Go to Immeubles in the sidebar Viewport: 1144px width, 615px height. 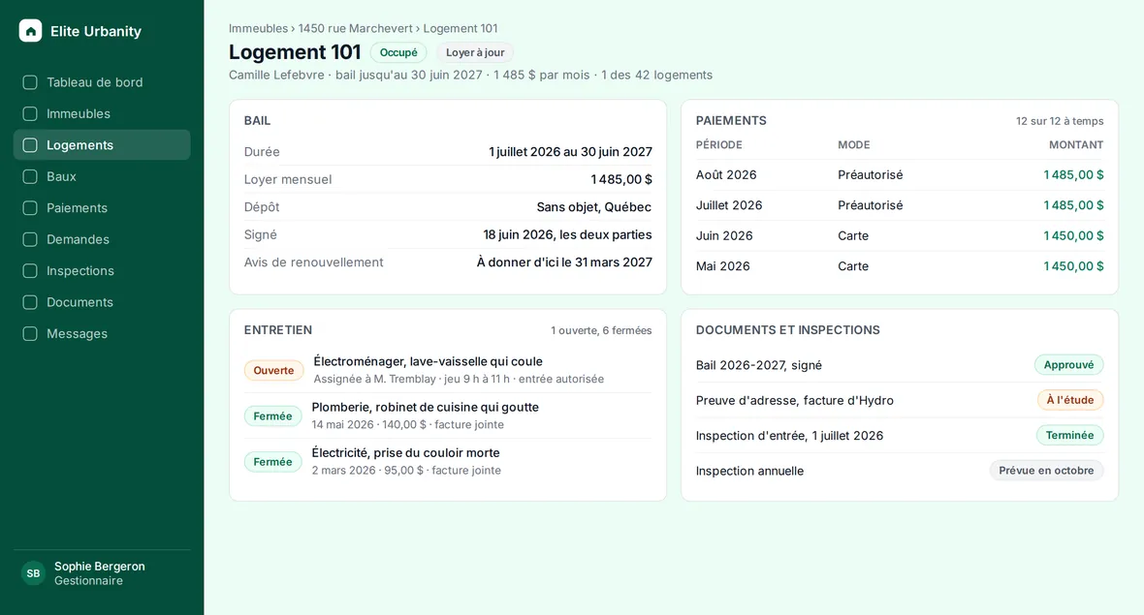[x=79, y=113]
